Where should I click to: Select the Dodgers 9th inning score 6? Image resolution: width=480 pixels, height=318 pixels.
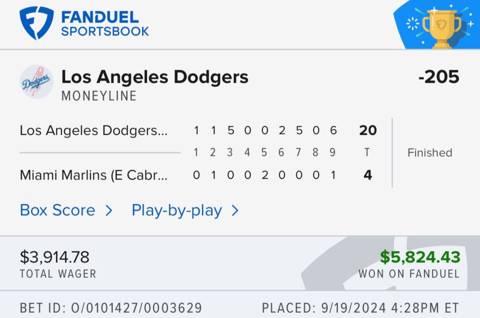(x=333, y=130)
